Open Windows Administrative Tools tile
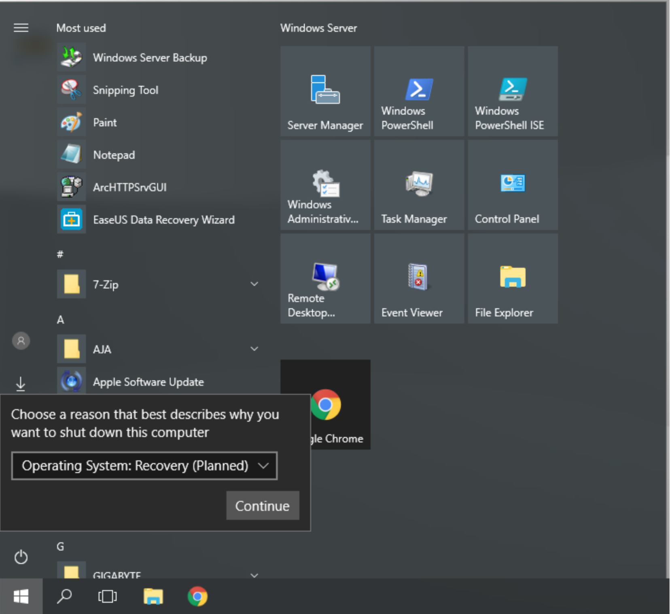Screen dimensions: 670x614 (x=325, y=185)
